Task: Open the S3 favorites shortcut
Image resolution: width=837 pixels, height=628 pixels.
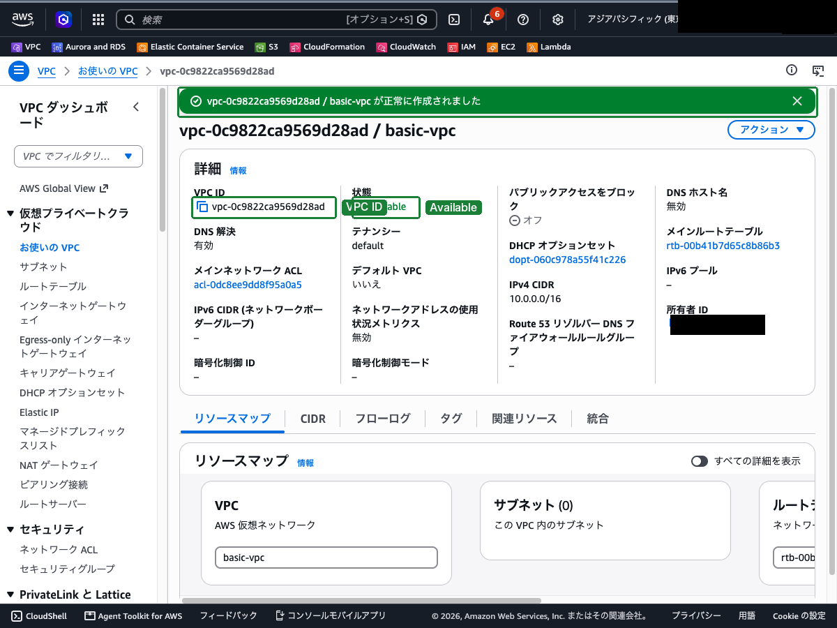Action: 266,47
